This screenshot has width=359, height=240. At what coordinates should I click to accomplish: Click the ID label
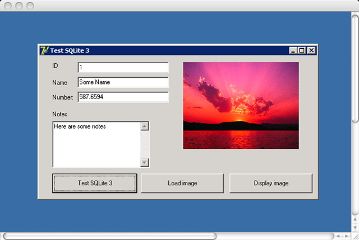[55, 66]
